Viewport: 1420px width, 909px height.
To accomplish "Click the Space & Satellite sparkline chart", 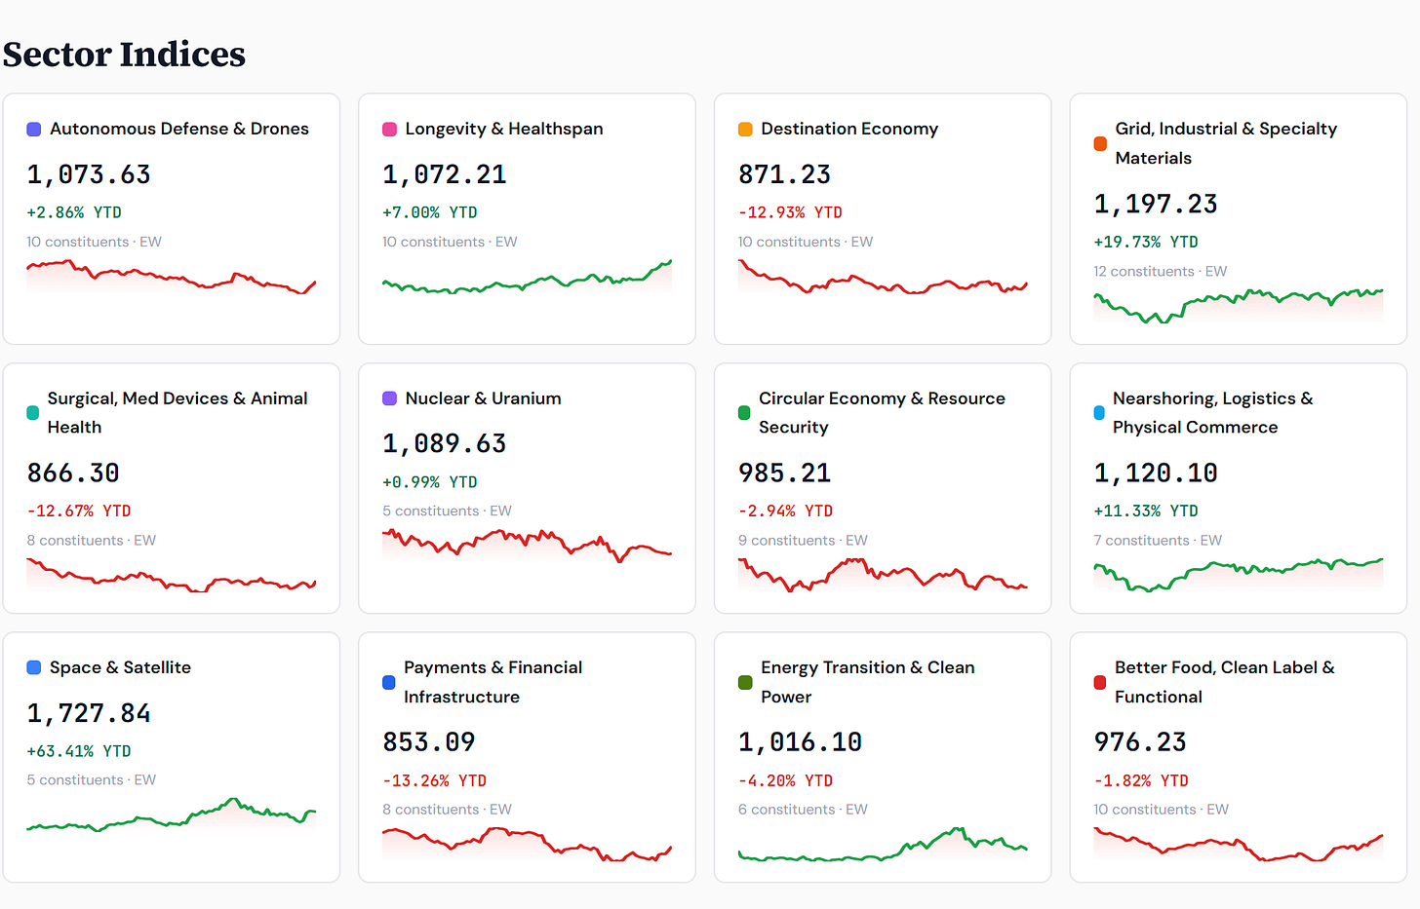I will coord(172,814).
